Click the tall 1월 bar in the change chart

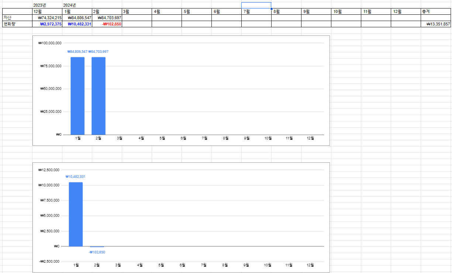[x=76, y=214]
